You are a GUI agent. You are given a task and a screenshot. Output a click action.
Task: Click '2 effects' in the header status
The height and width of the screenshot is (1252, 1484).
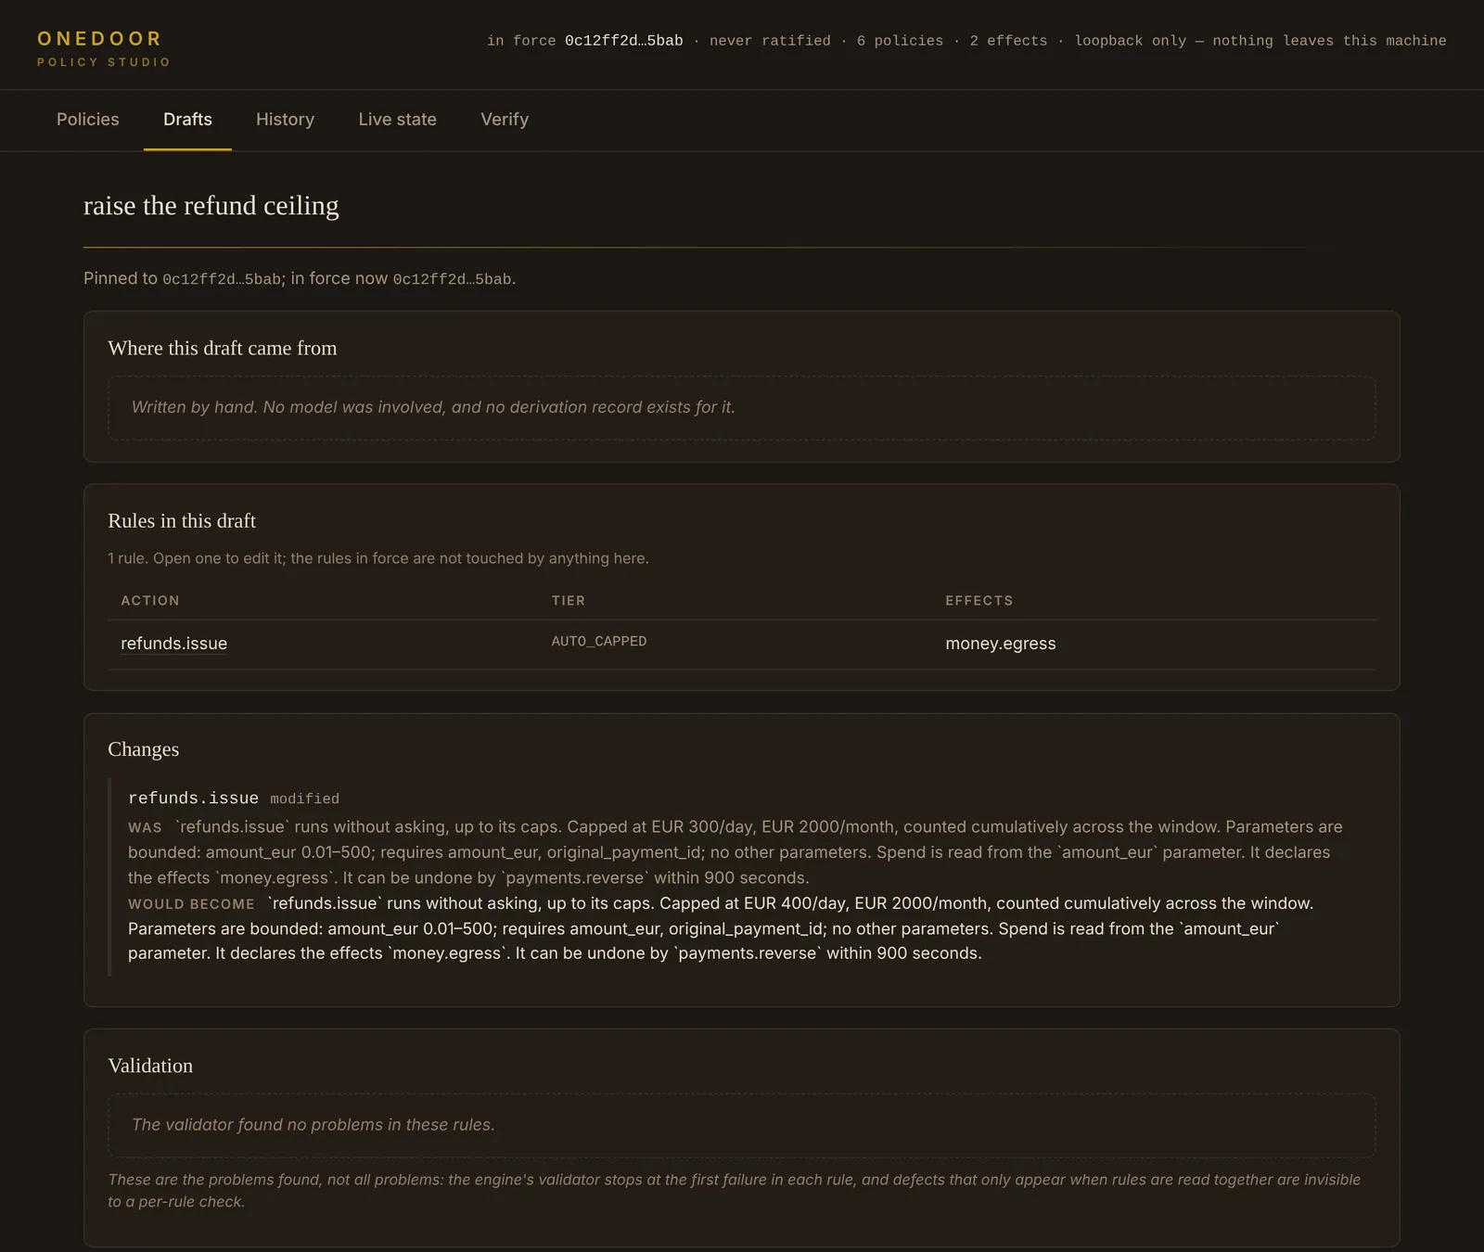coord(1008,41)
